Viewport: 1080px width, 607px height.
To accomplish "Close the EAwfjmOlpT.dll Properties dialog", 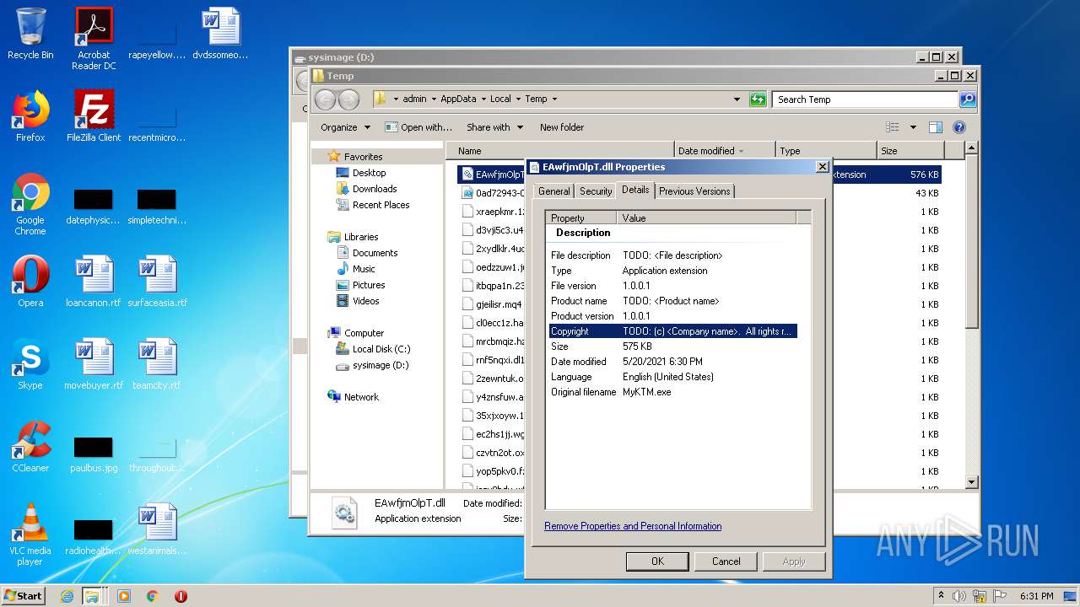I will pos(822,167).
